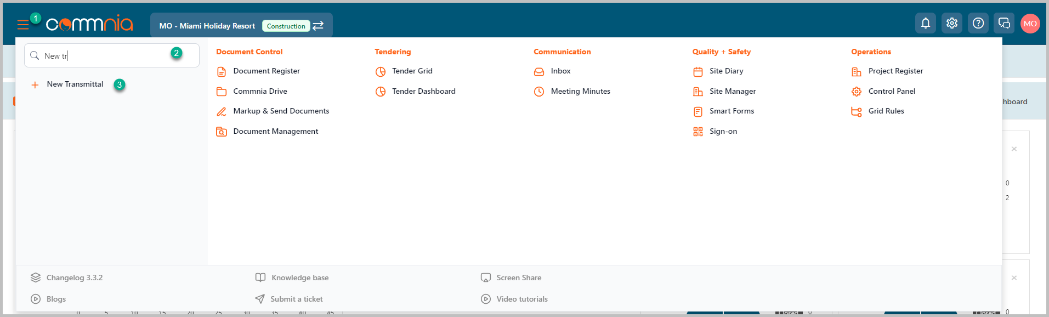
Task: Click the plus icon beside New Transmittal
Action: tap(35, 85)
